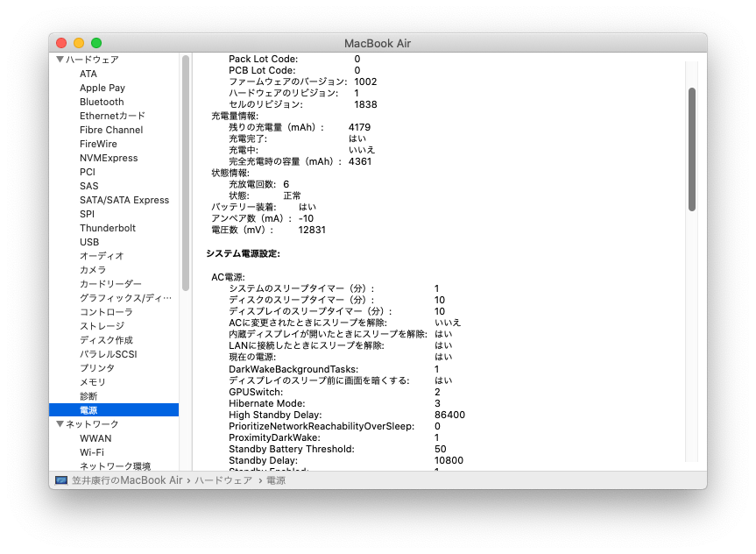Collapse the ネットワーク tree section

(x=60, y=423)
